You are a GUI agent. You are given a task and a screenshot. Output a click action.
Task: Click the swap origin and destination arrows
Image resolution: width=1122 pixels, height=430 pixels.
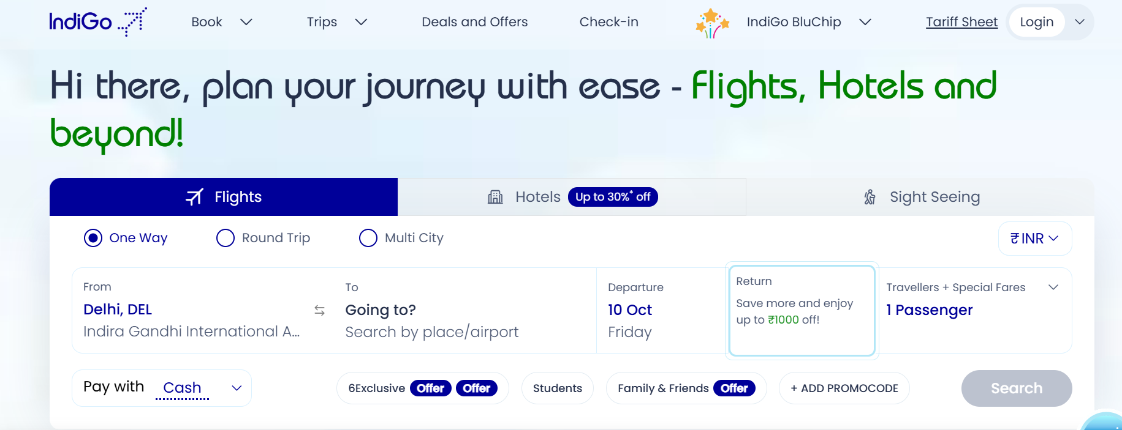pos(319,310)
